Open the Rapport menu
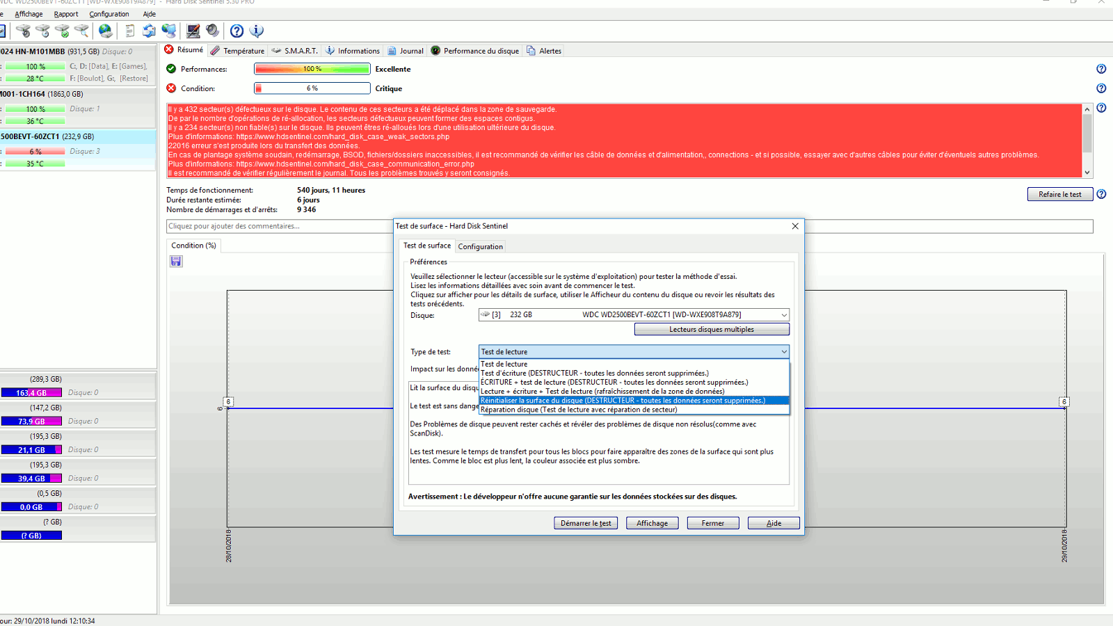Viewport: 1113px width, 626px height. click(66, 14)
